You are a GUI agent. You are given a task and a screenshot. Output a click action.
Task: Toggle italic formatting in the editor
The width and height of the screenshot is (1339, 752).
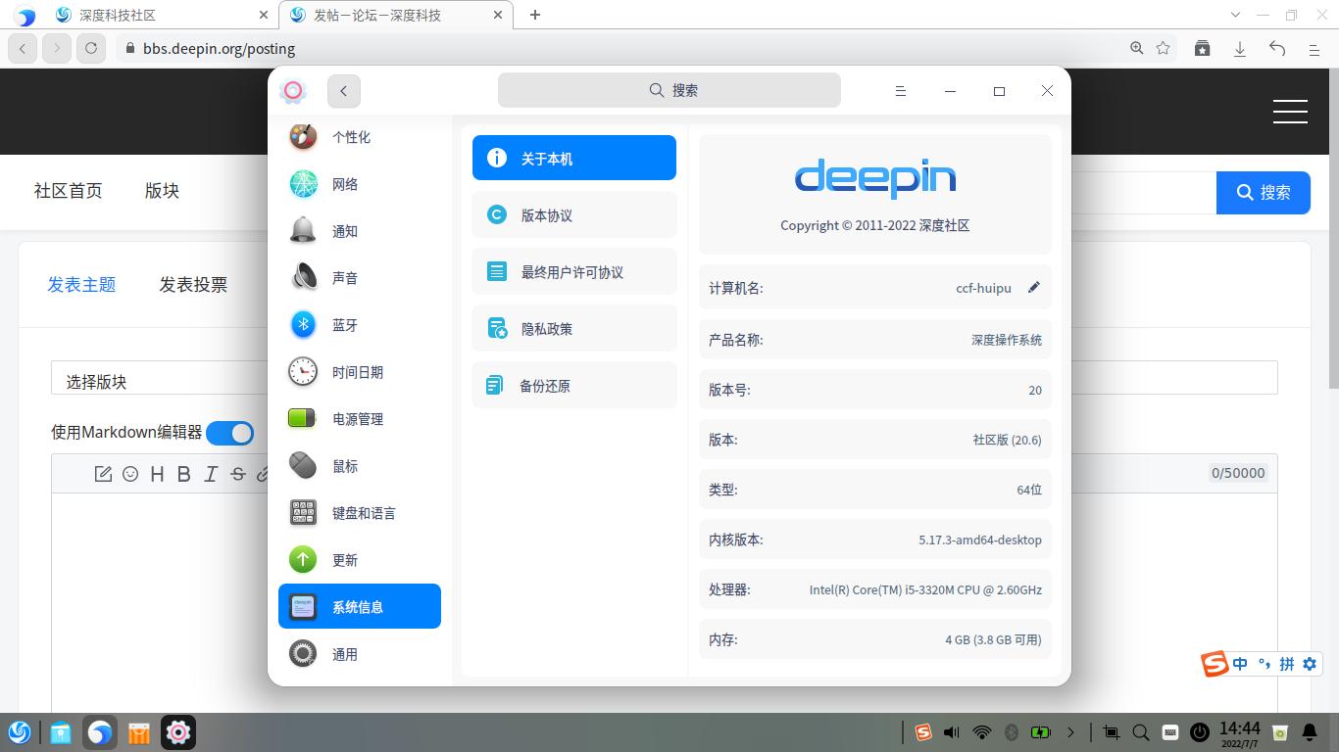pos(209,474)
